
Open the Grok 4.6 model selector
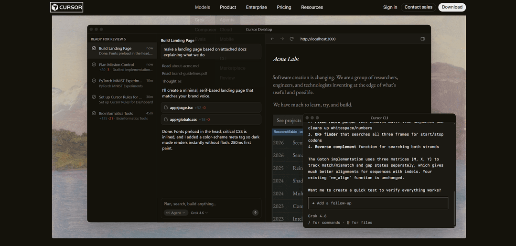(199, 213)
